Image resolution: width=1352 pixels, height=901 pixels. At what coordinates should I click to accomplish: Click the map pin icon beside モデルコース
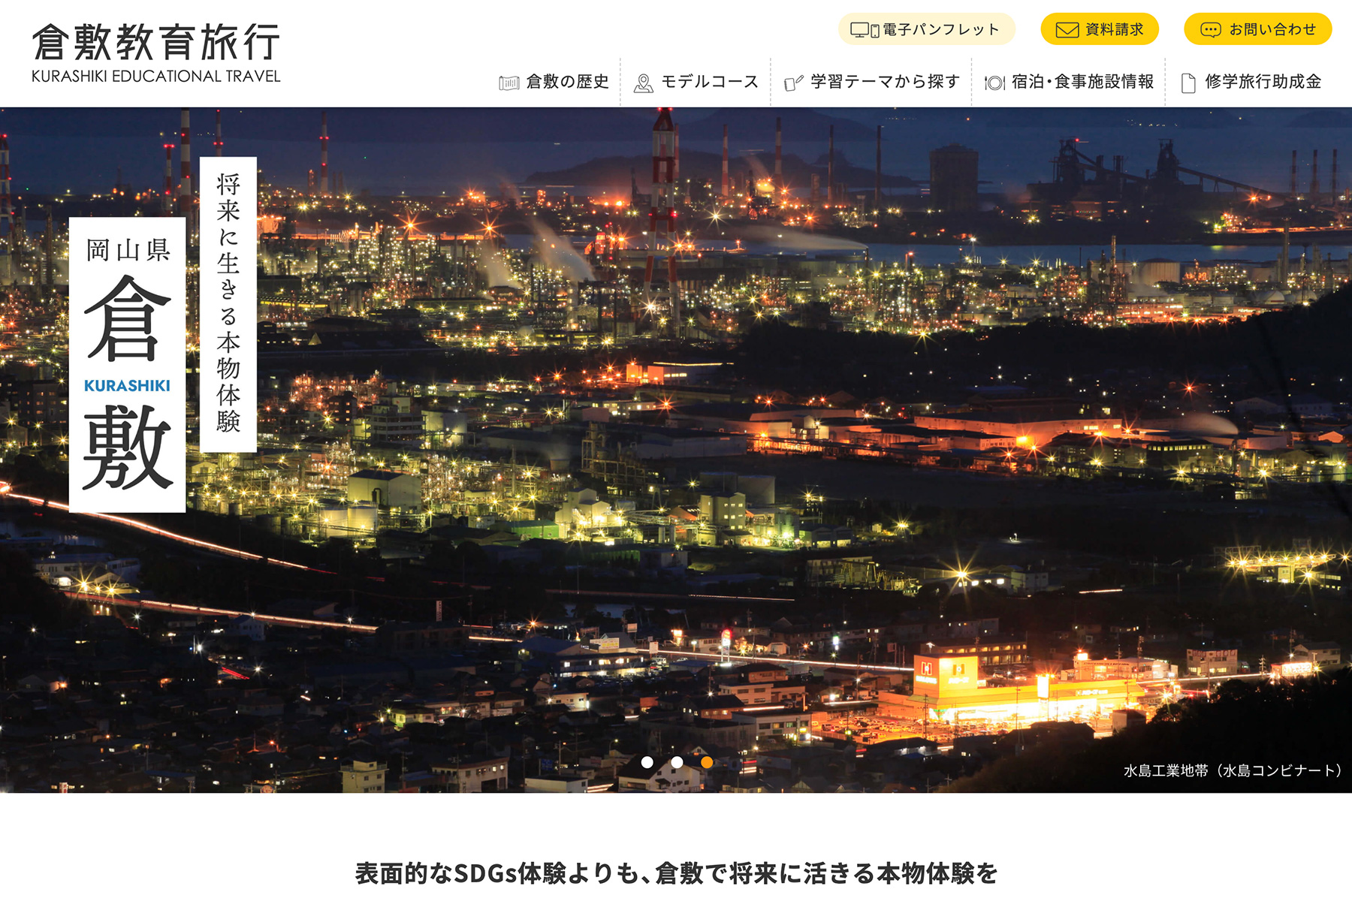(643, 83)
